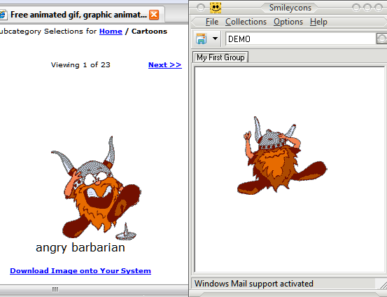Open the Collections menu
The width and height of the screenshot is (387, 297).
(246, 22)
